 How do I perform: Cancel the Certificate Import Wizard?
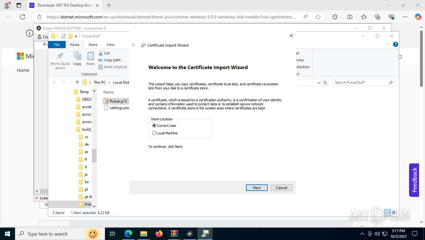coord(281,188)
